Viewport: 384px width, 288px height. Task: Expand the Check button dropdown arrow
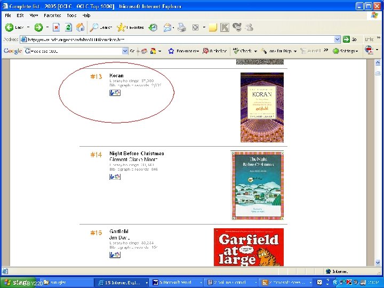click(x=255, y=51)
